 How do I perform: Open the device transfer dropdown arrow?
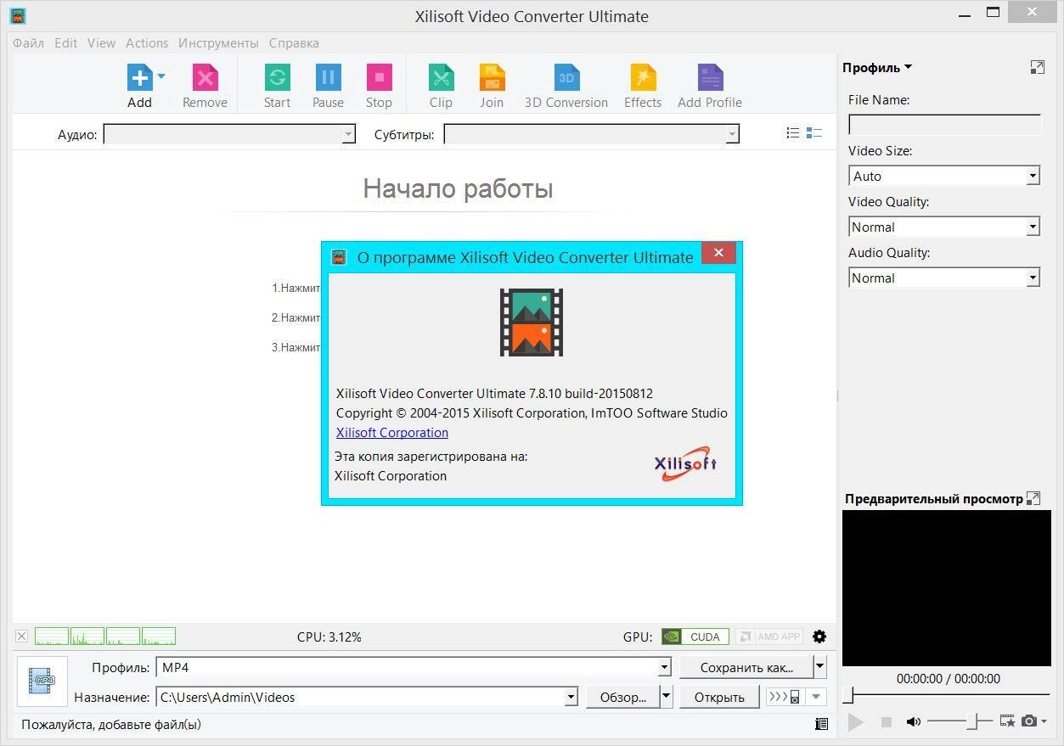click(815, 698)
